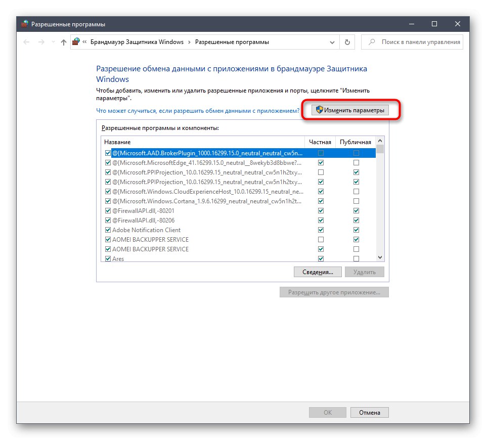486x440 pixels.
Task: Click the refresh icon in the address bar
Action: click(x=347, y=42)
